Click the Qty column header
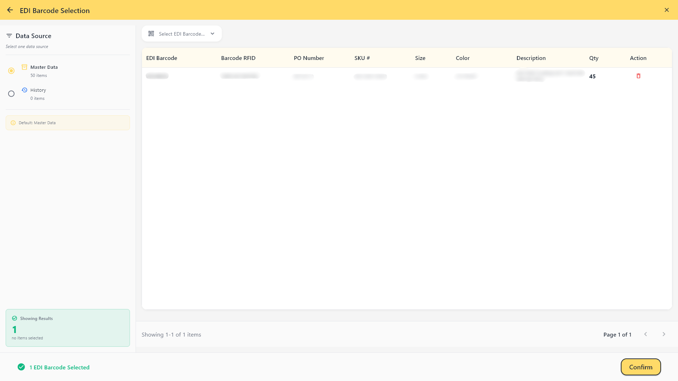This screenshot has width=678, height=381. click(594, 58)
